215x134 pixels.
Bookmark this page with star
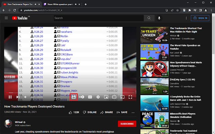[178, 10]
